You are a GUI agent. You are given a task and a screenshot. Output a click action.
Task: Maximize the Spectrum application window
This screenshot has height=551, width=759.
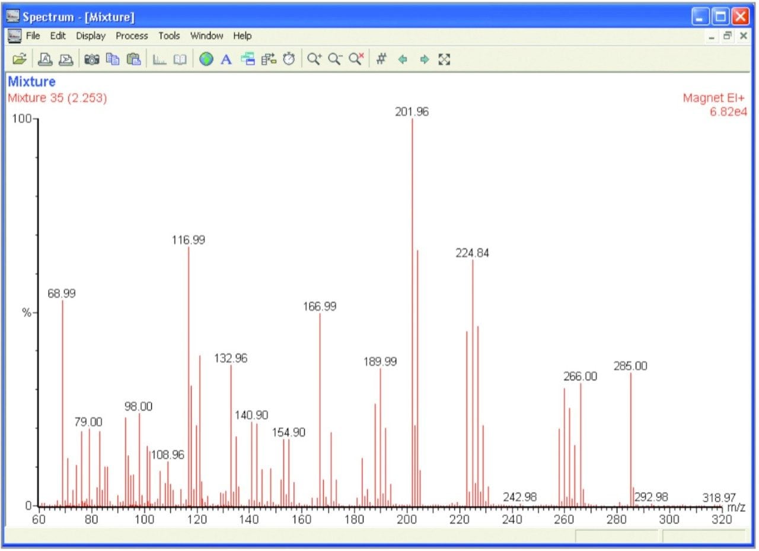[722, 17]
